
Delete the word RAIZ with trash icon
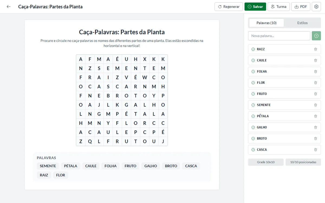[316, 49]
